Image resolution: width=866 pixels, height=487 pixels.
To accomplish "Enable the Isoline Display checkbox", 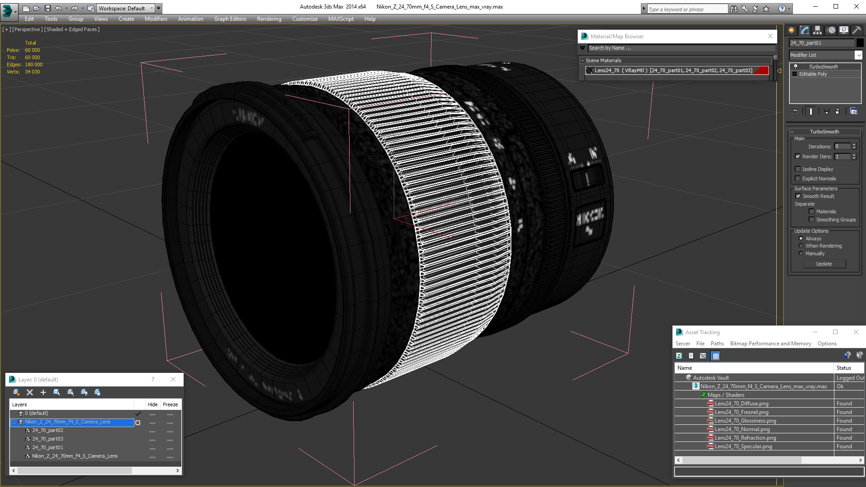I will [797, 169].
